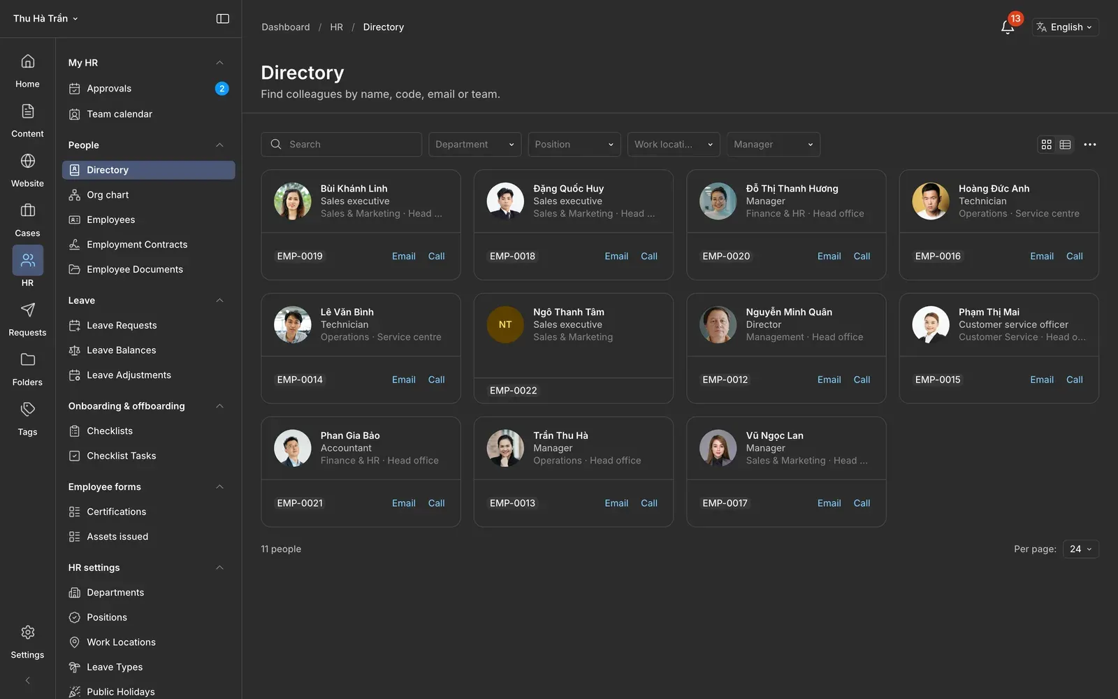This screenshot has height=699, width=1118.
Task: Open Leave Requests menu item
Action: coord(149,326)
